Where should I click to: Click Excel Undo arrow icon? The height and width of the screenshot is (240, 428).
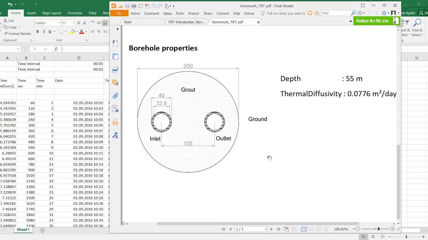(10, 4)
